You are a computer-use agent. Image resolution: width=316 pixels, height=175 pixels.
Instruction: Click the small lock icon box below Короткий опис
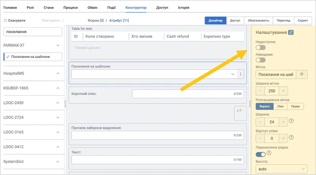tap(240, 114)
